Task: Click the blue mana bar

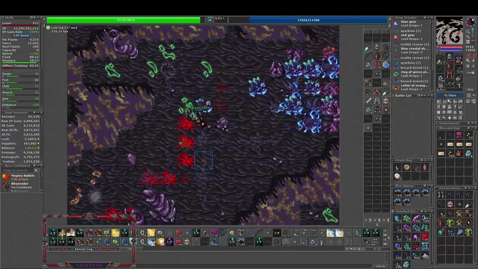Action: 318,20
